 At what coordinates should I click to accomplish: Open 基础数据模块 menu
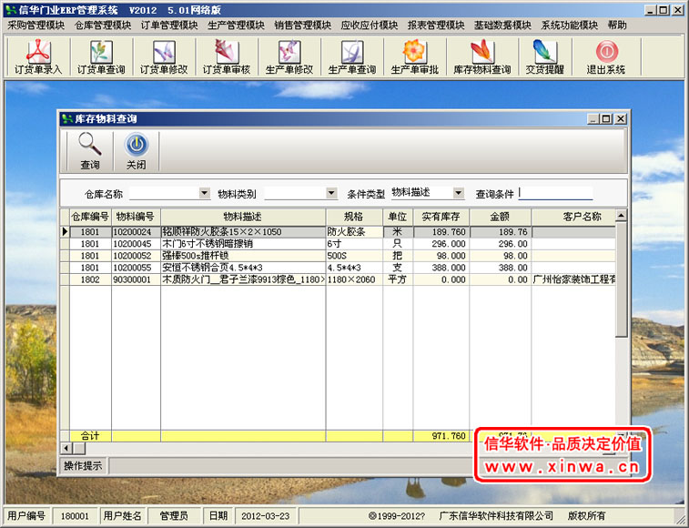(x=502, y=25)
